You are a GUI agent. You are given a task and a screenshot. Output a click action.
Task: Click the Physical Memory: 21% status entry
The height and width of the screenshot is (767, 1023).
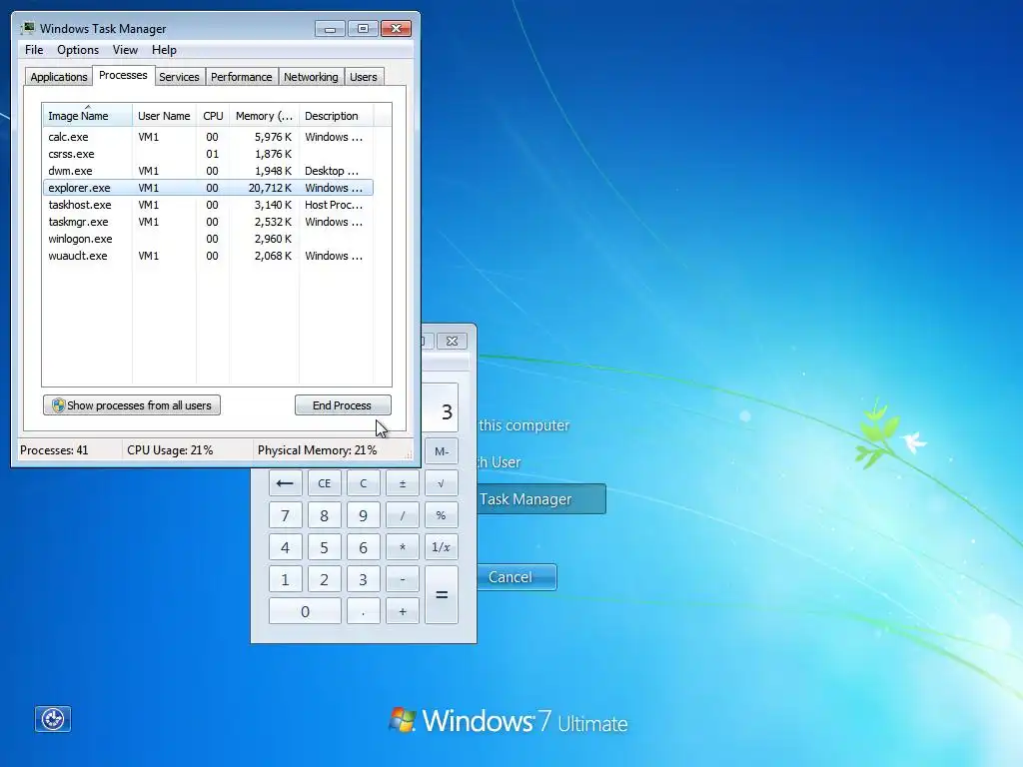317,450
